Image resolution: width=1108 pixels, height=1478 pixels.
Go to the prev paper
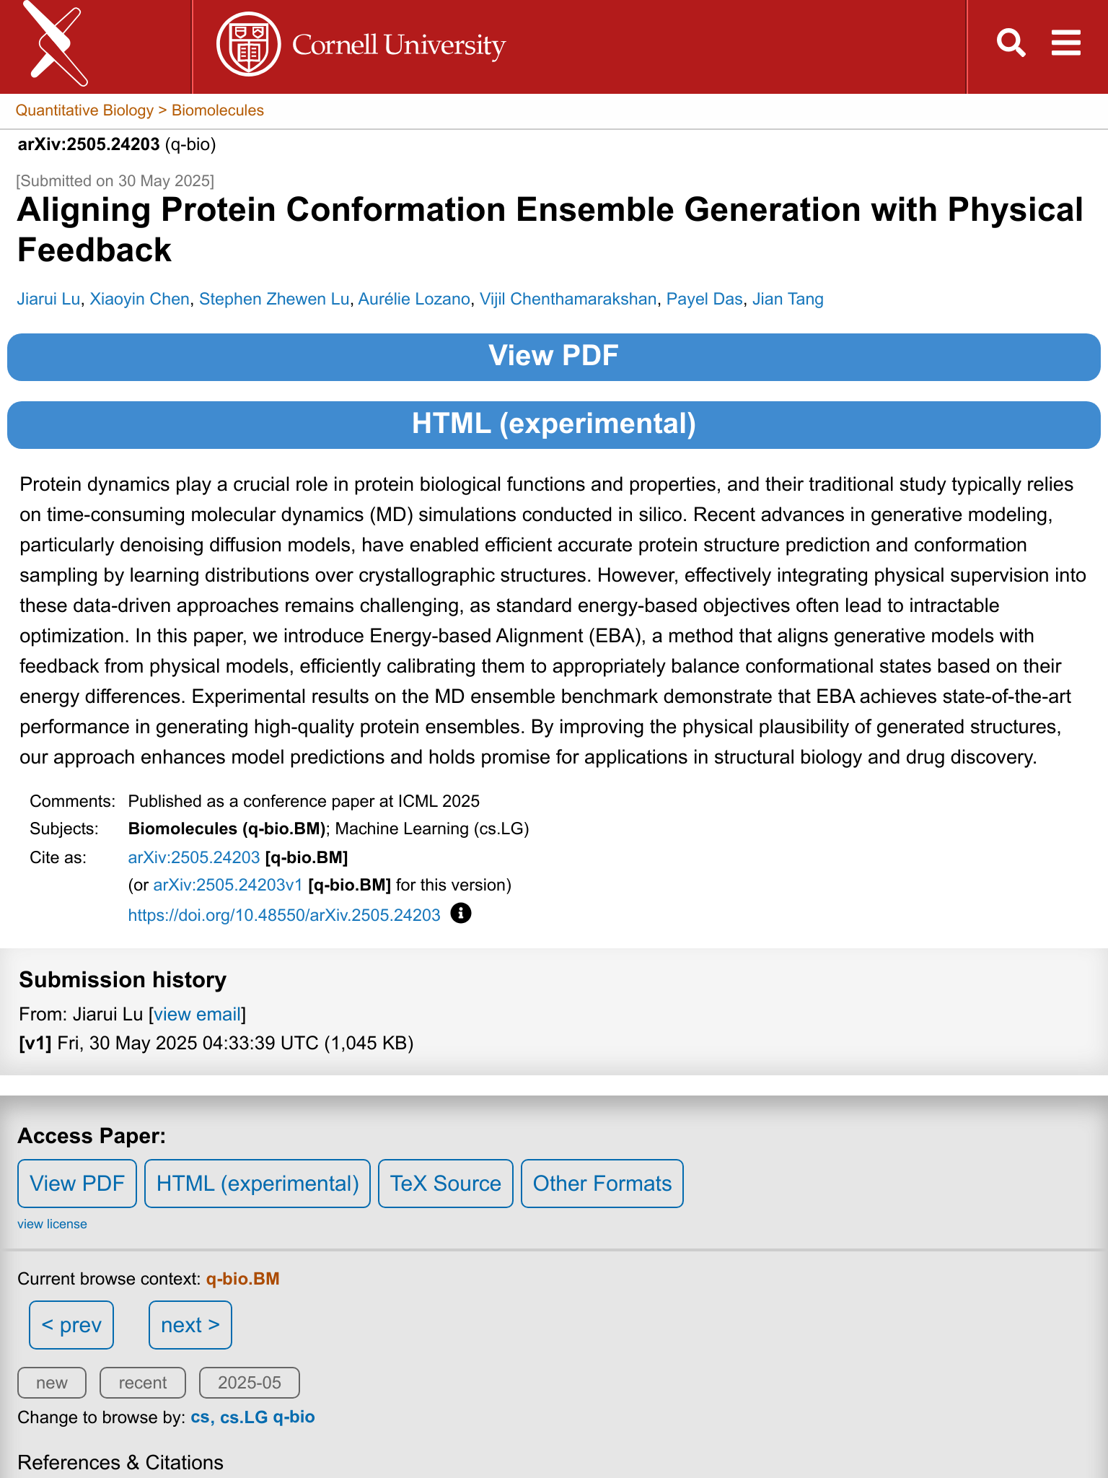(71, 1325)
